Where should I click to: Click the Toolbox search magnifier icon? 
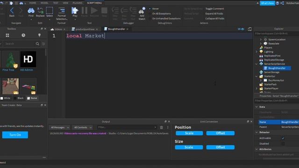pyautogui.click(x=37, y=43)
